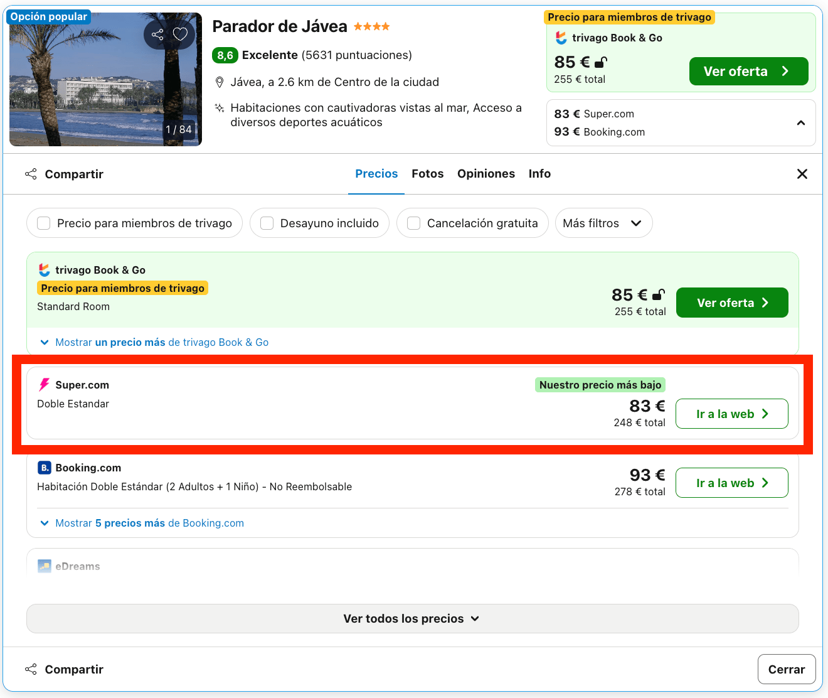The image size is (828, 698).
Task: Close the details panel with X icon
Action: click(802, 174)
